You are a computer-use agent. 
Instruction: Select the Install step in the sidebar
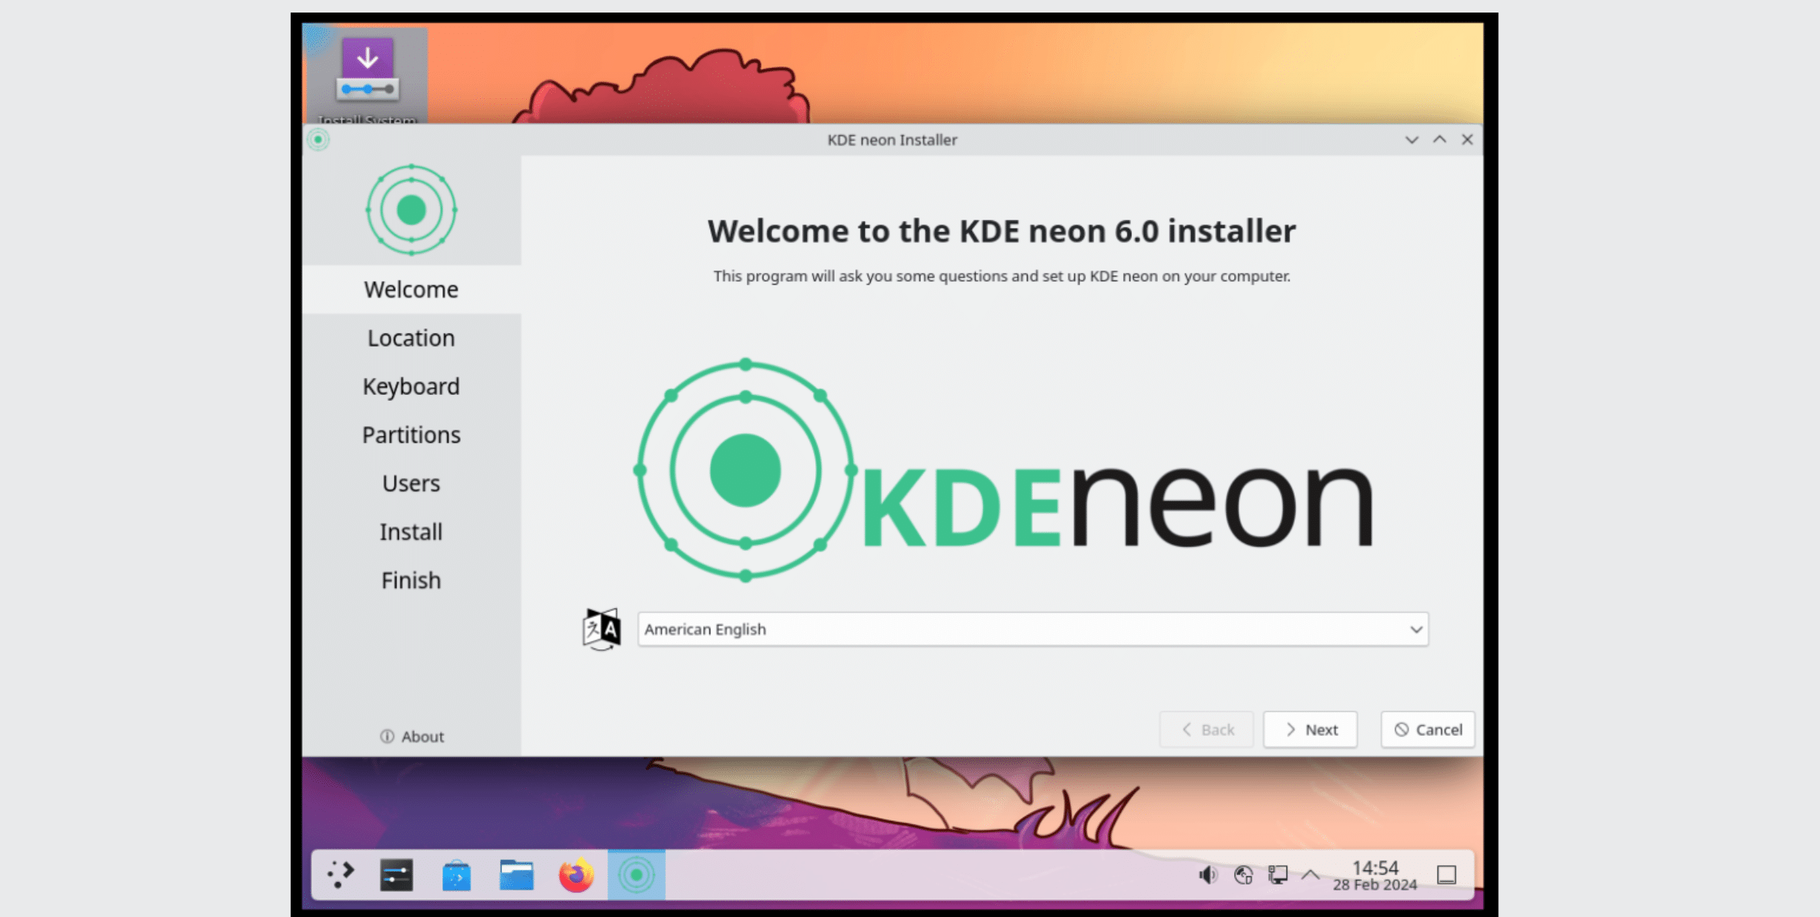[411, 532]
